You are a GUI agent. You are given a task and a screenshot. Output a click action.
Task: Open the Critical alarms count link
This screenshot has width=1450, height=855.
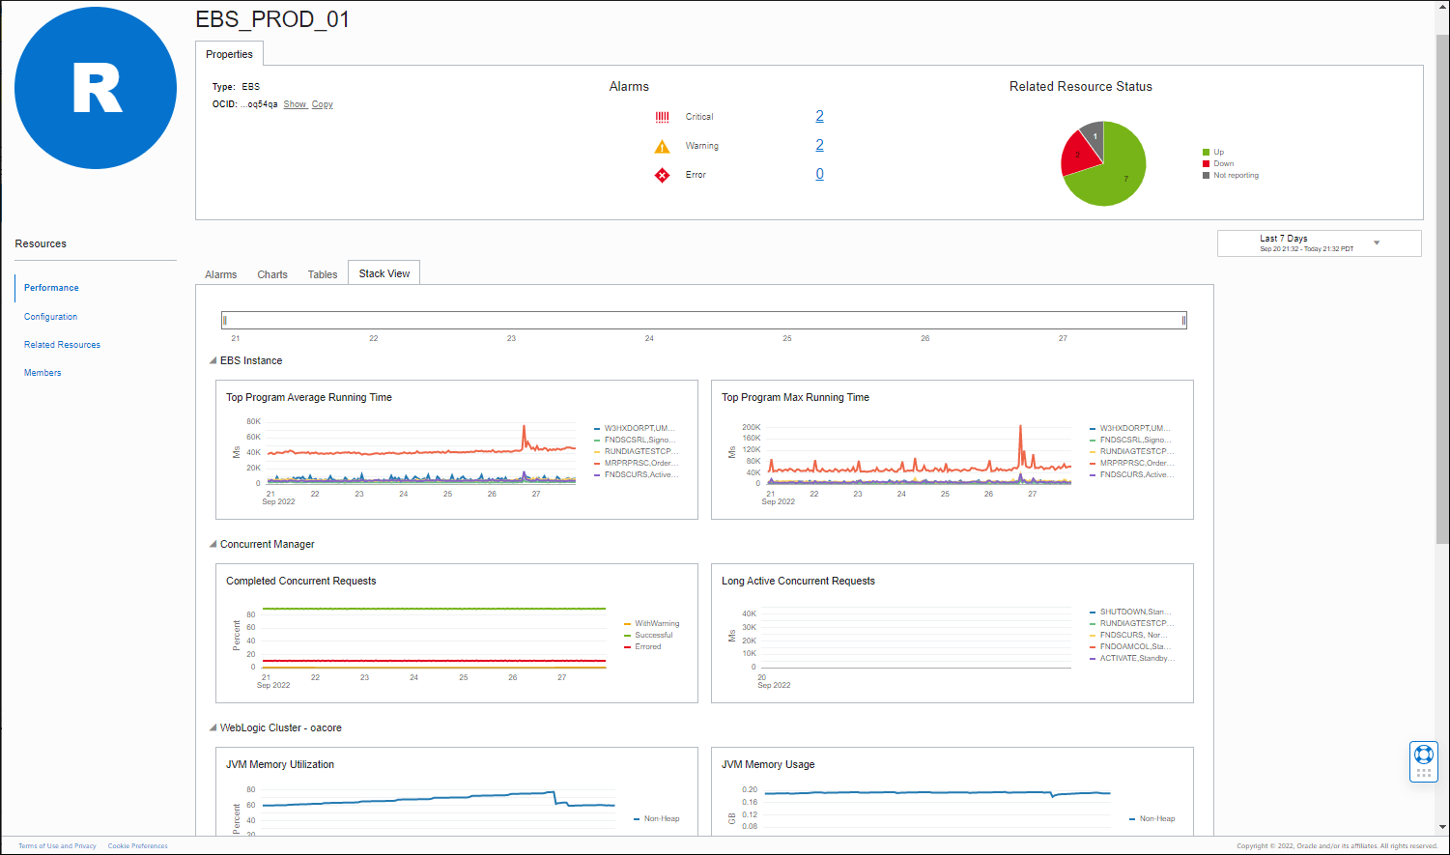click(819, 115)
